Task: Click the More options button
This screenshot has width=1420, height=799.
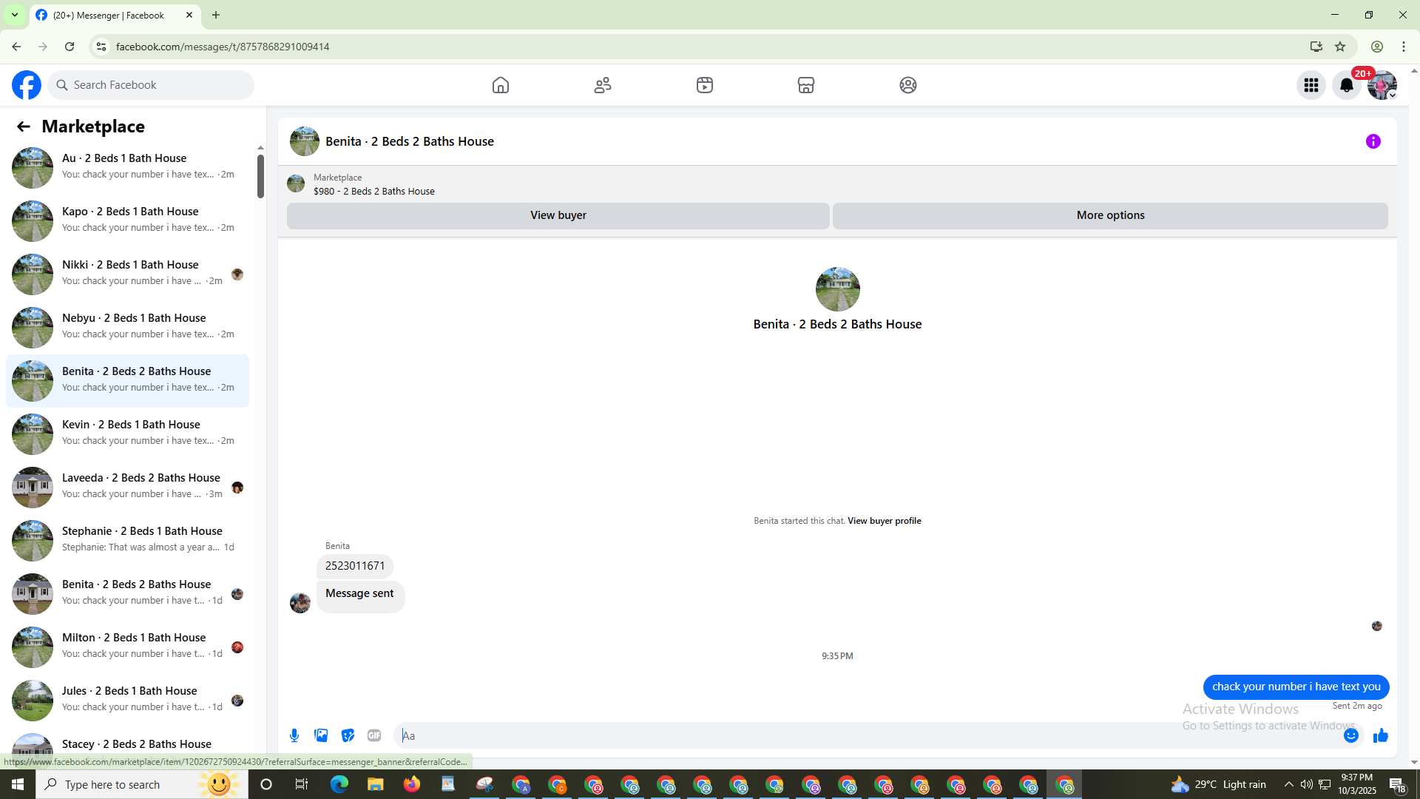Action: click(x=1110, y=215)
